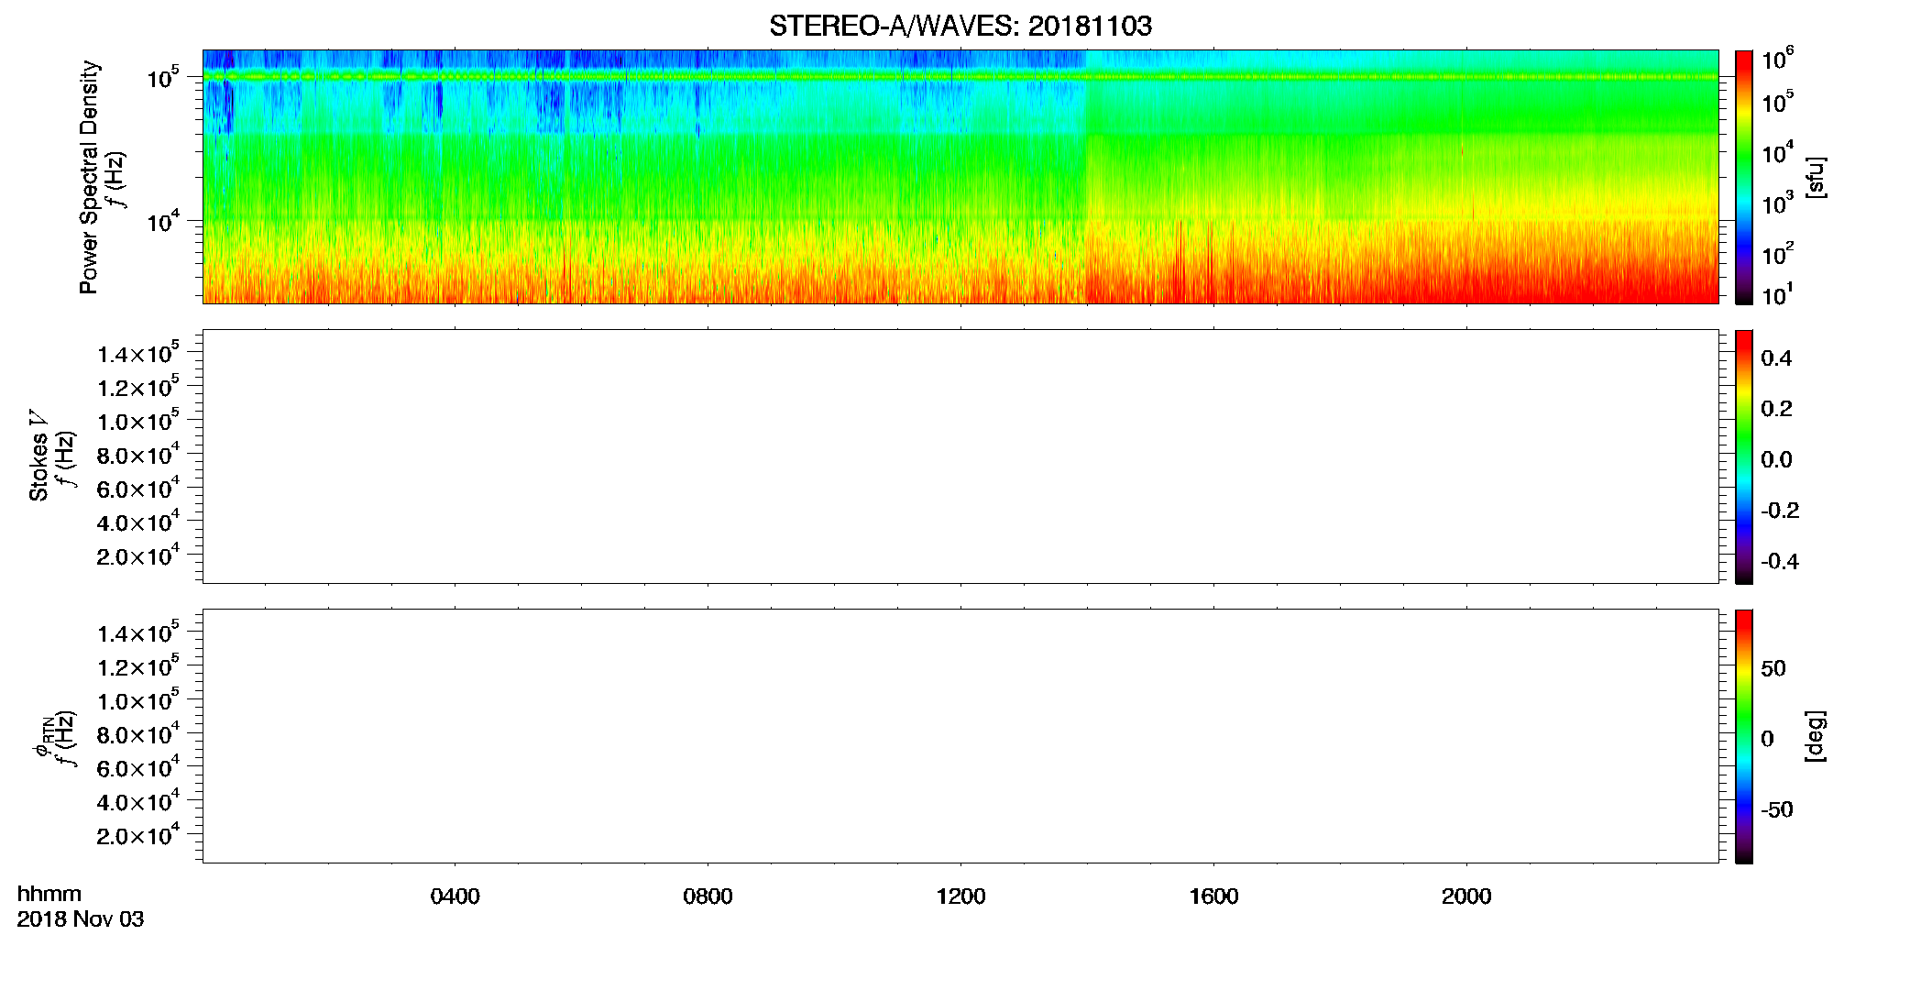Image resolution: width=1921 pixels, height=990 pixels.
Task: Click the -0.4 label on Stokes V color bar
Action: [x=1780, y=561]
